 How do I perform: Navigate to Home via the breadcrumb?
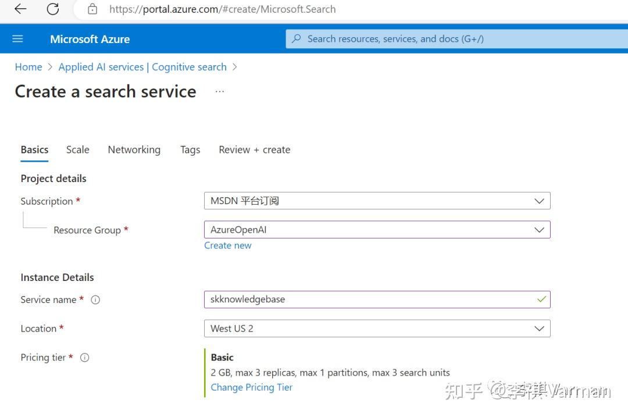click(x=28, y=66)
